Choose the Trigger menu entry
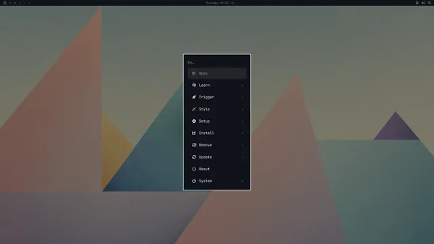Screen dimensions: 434x244 coord(217,97)
